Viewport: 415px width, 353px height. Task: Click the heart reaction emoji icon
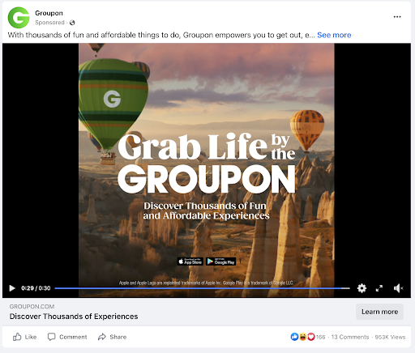[x=311, y=337]
